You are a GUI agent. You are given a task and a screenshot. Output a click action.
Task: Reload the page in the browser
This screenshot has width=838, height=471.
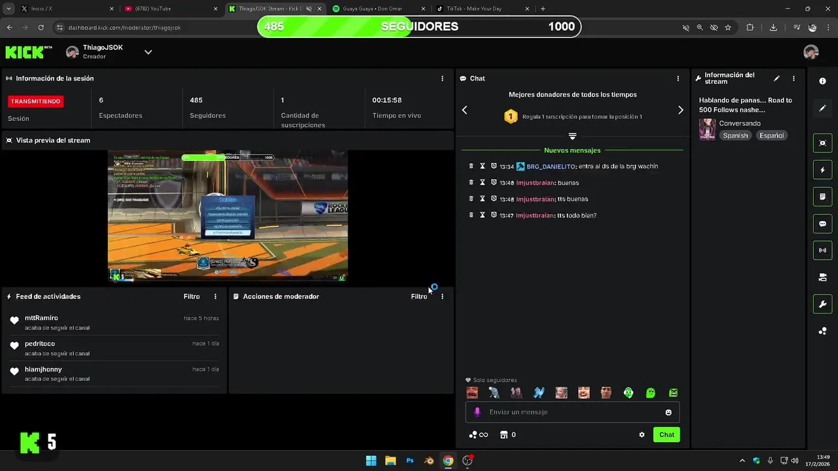41,27
